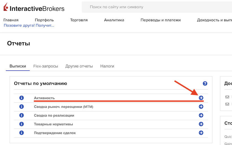This screenshot has width=232, height=145.
Task: Open Переводы и платежи menu
Action: tap(160, 20)
